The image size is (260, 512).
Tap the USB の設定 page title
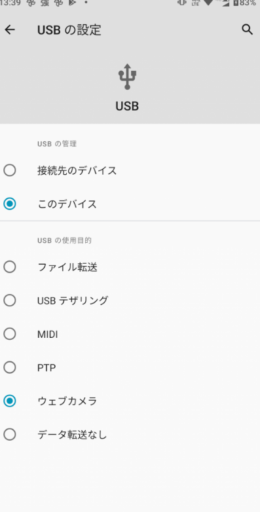coord(69,30)
